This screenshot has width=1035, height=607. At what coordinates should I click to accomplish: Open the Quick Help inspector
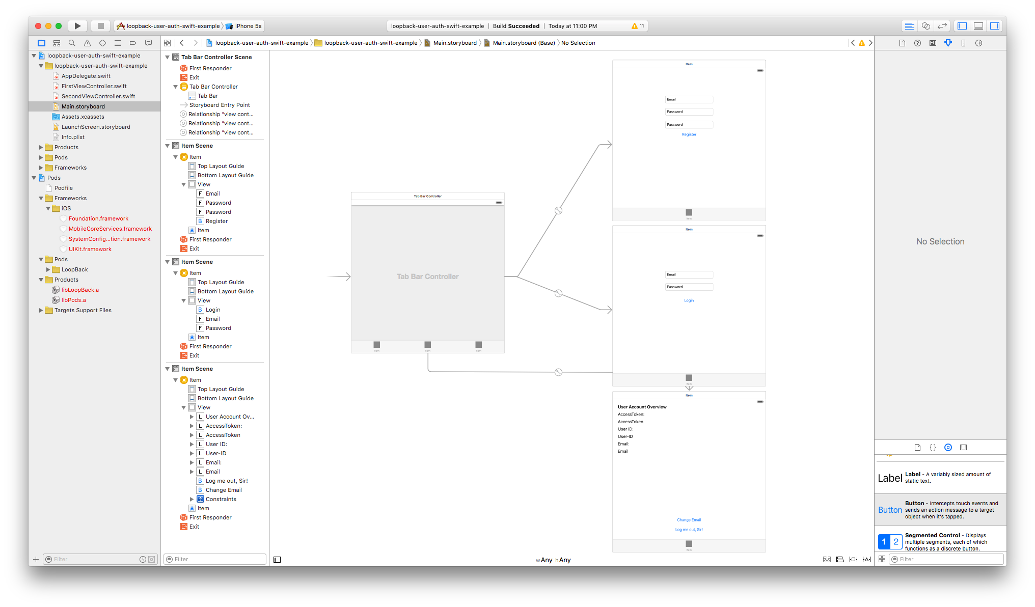tap(917, 43)
